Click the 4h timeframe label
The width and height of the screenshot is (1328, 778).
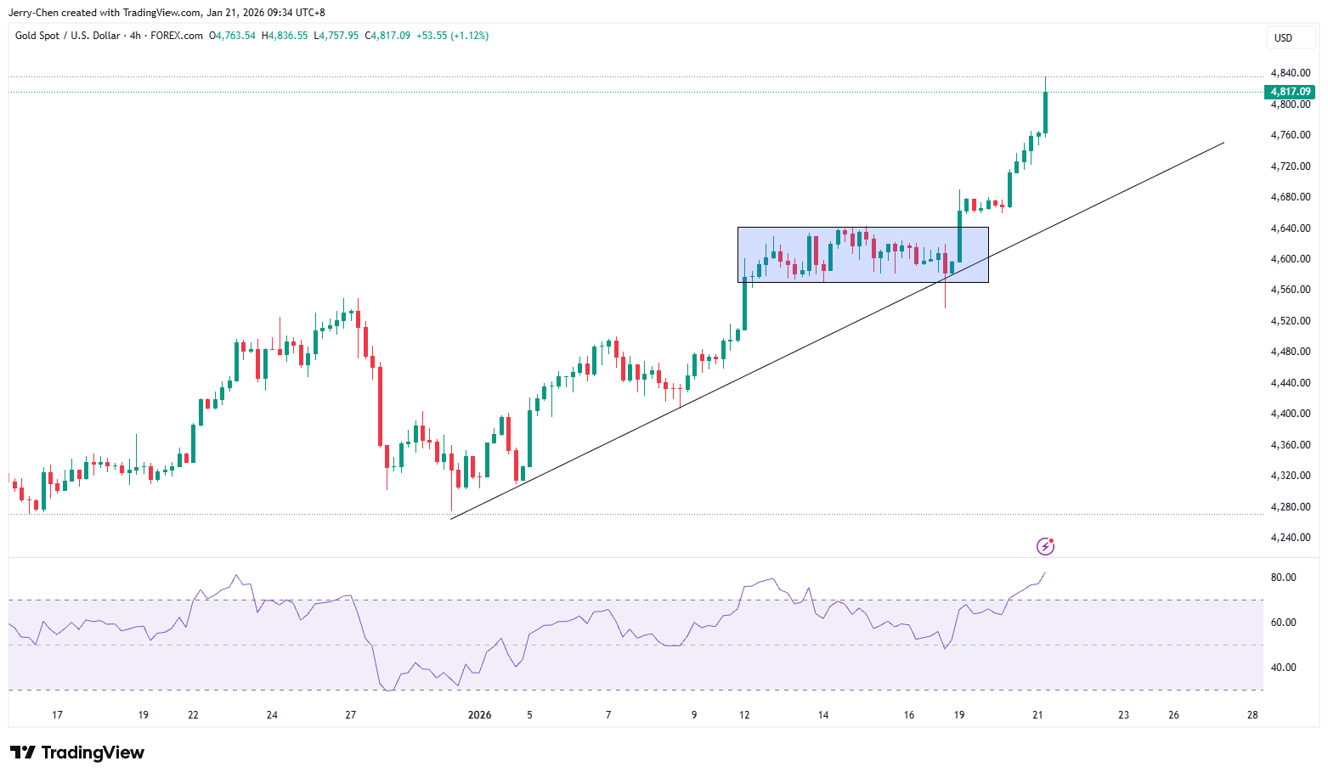(x=135, y=36)
